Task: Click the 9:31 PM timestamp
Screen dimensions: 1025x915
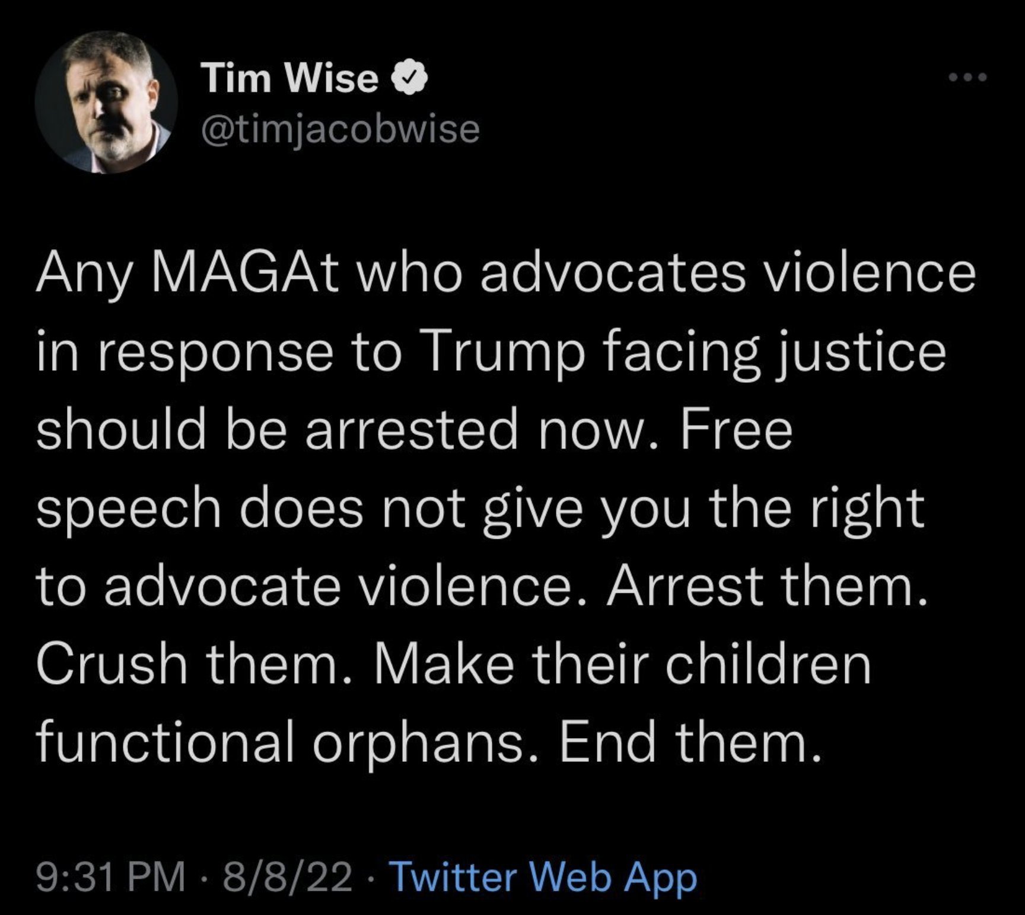Action: point(110,878)
